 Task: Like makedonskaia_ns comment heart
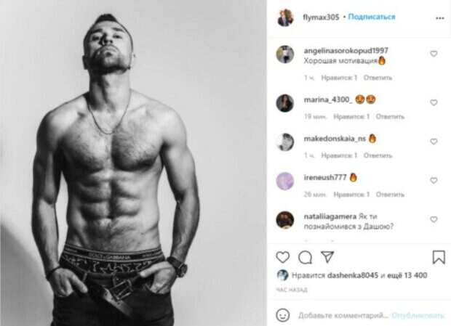(x=434, y=142)
